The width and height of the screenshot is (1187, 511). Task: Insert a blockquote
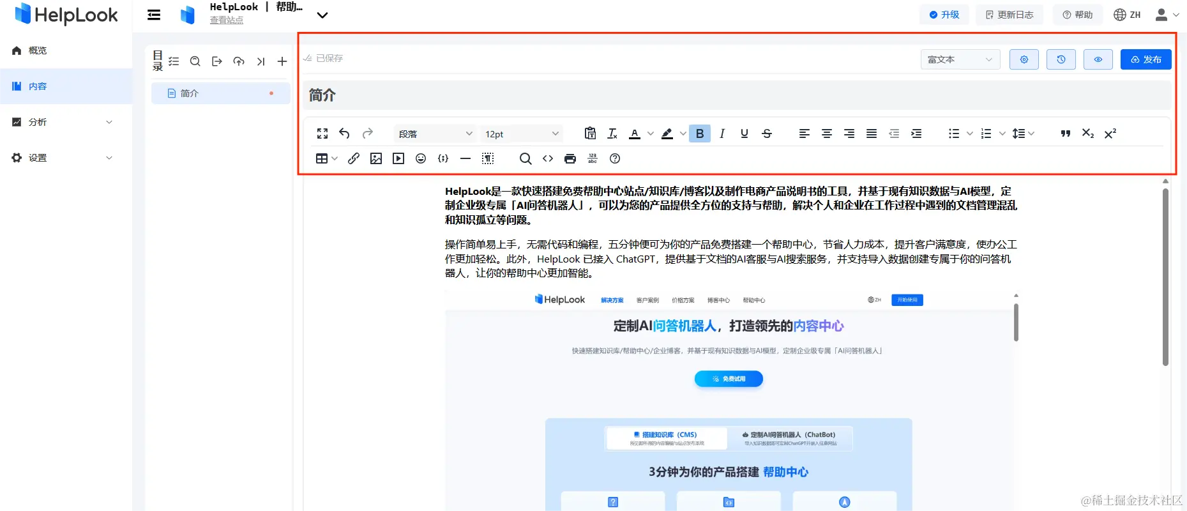pos(1065,133)
